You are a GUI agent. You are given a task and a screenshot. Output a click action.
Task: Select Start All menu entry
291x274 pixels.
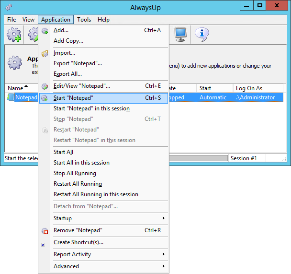click(103, 152)
